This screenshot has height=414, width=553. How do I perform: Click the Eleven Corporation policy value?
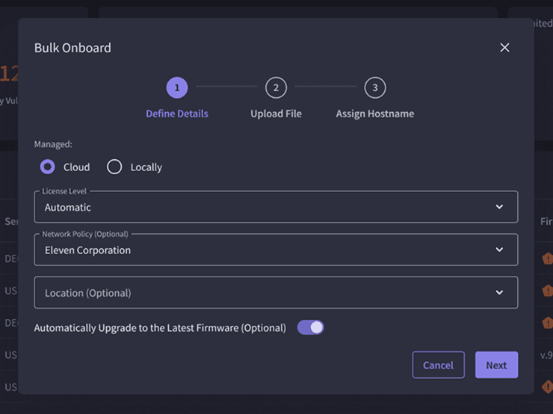(x=87, y=250)
